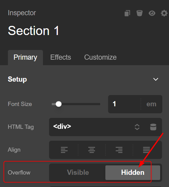The width and height of the screenshot is (169, 187).
Task: Set Overflow to Visible
Action: (x=78, y=172)
